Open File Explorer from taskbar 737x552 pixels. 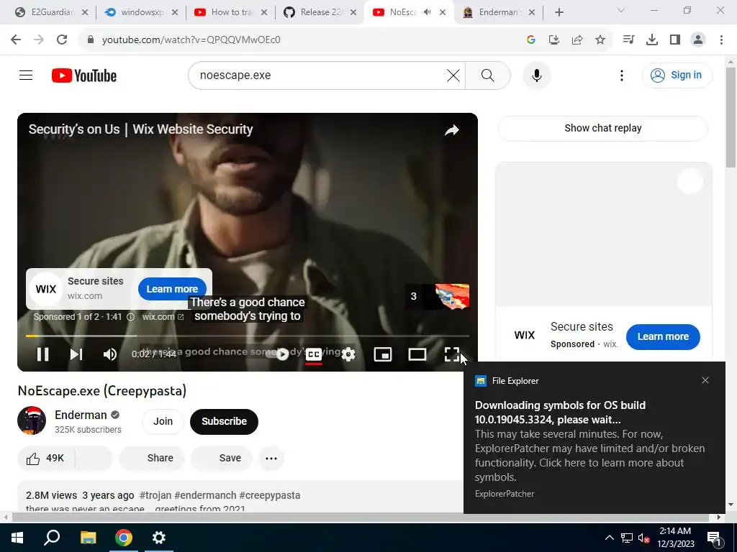pos(88,538)
